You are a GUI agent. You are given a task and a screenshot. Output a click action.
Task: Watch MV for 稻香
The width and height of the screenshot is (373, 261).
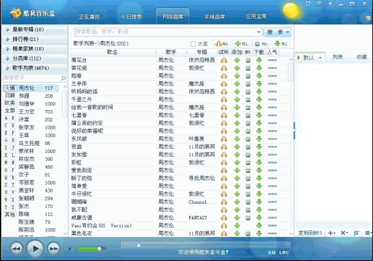[x=248, y=76]
